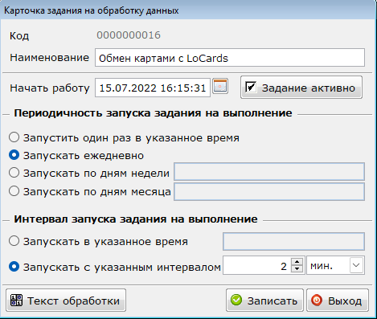Click the 'Код' label
This screenshot has height=319, width=377.
(x=19, y=35)
